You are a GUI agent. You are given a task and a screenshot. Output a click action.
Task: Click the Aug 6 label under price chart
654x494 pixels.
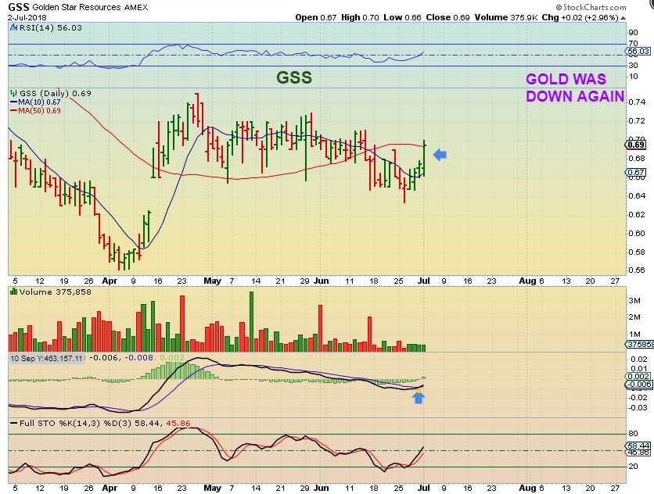coord(531,281)
